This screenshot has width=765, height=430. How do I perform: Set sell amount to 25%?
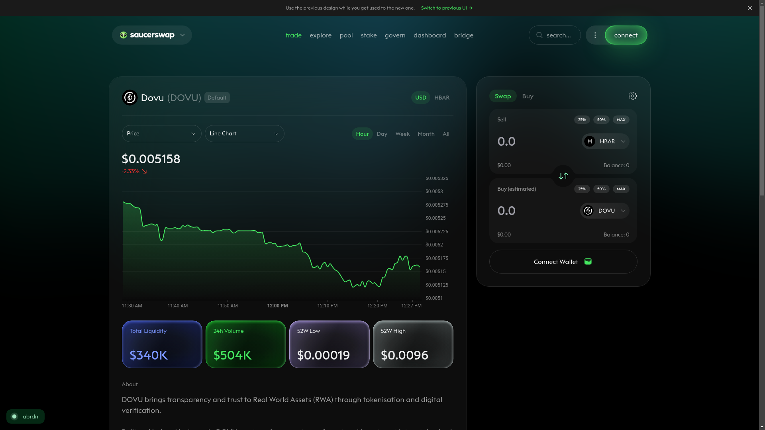pyautogui.click(x=582, y=119)
